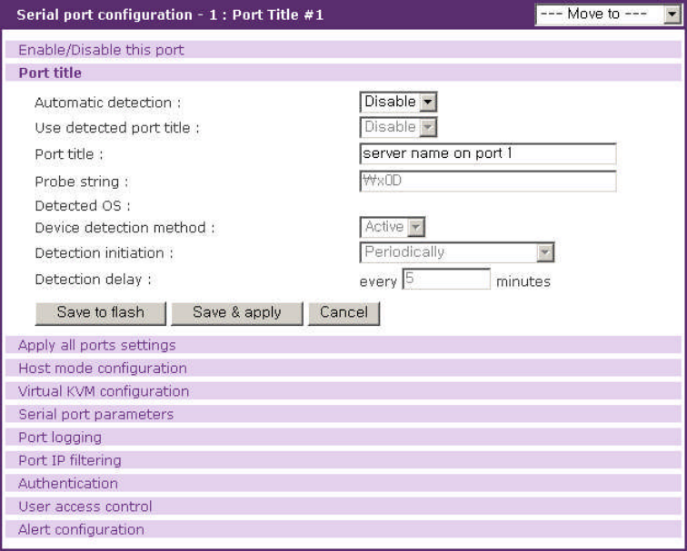The height and width of the screenshot is (551, 687).
Task: Open the Move to dropdown
Action: click(607, 15)
